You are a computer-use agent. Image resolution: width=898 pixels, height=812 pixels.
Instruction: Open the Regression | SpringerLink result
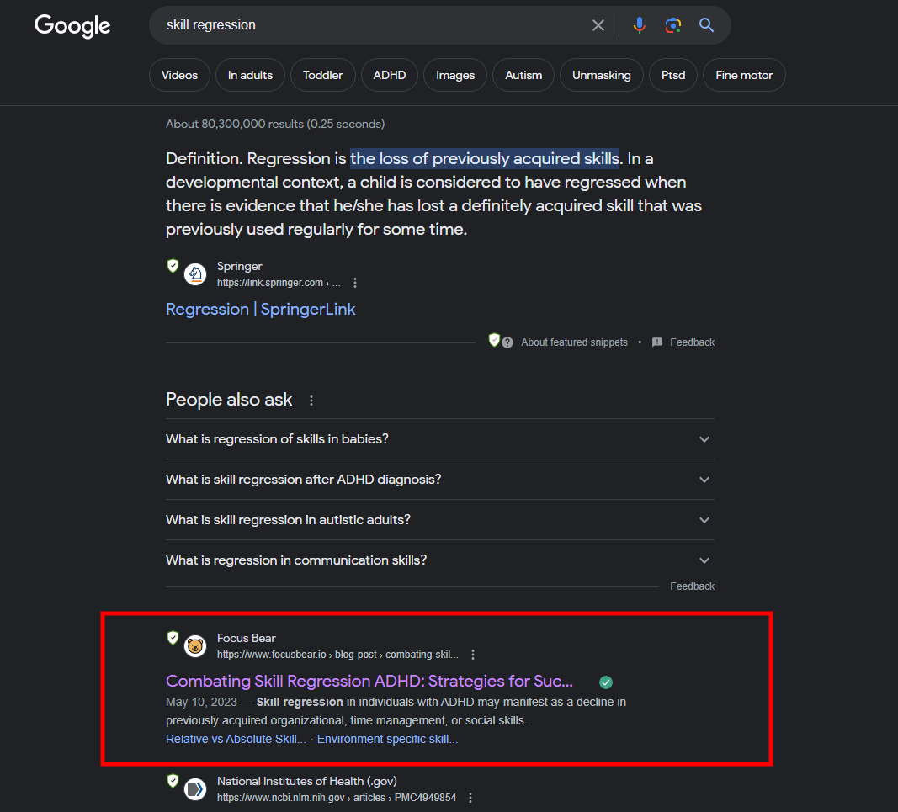point(261,309)
